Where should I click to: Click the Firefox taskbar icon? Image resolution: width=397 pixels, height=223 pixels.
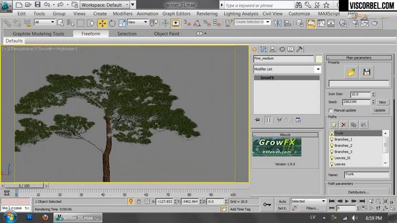click(x=45, y=217)
